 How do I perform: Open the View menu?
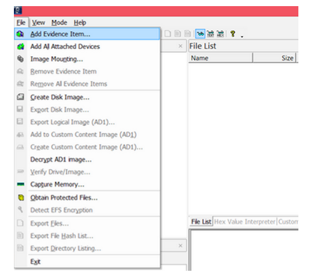38,22
